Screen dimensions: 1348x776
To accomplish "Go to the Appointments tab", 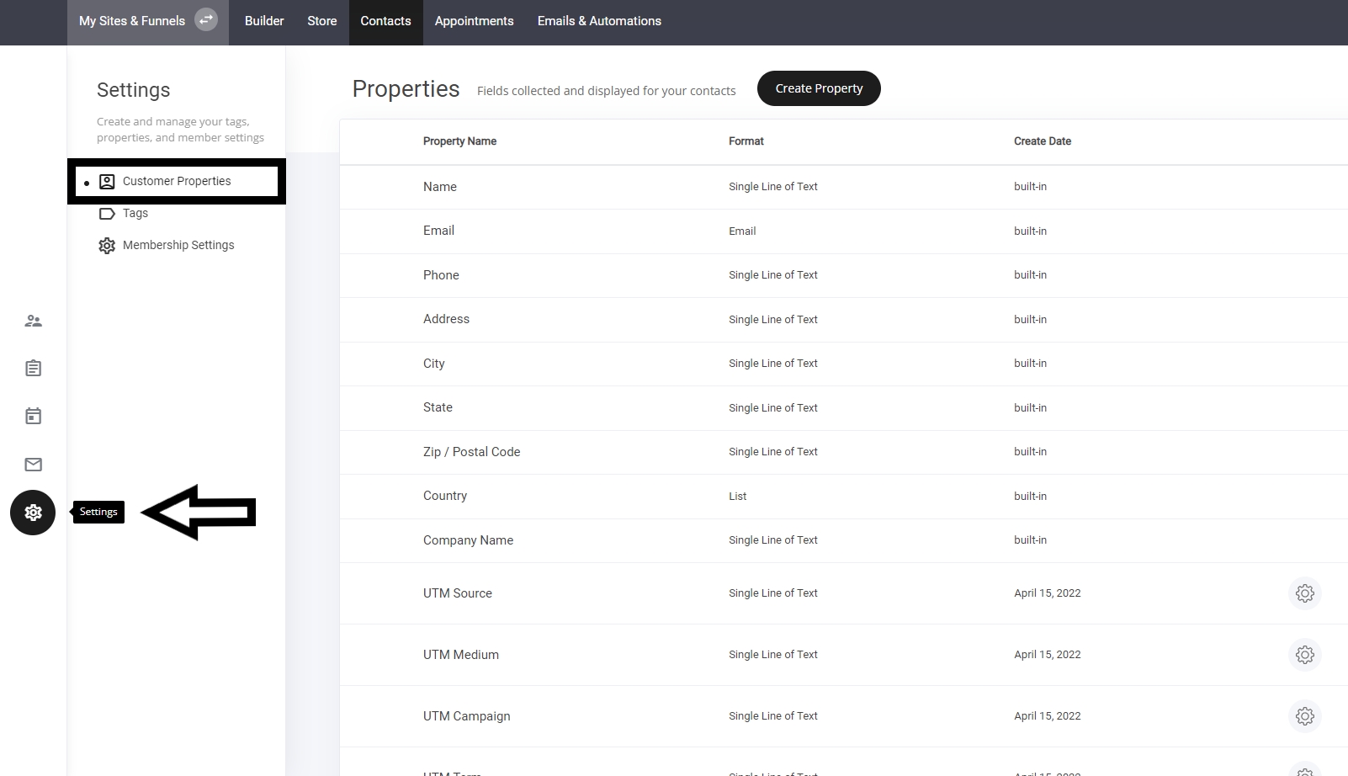I will [x=474, y=21].
